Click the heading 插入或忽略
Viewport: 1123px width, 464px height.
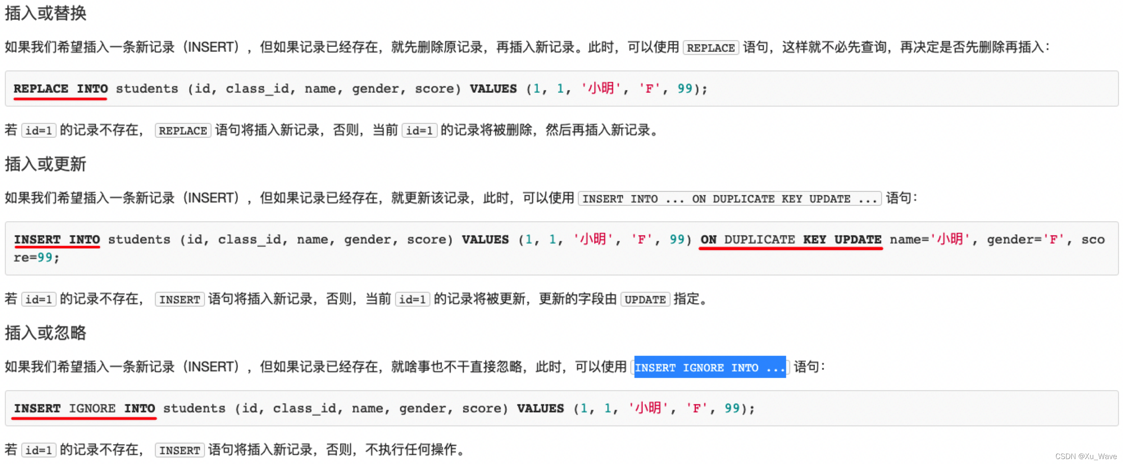point(45,333)
